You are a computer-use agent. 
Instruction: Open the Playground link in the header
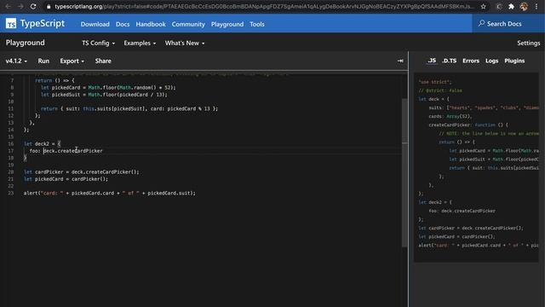tap(227, 24)
